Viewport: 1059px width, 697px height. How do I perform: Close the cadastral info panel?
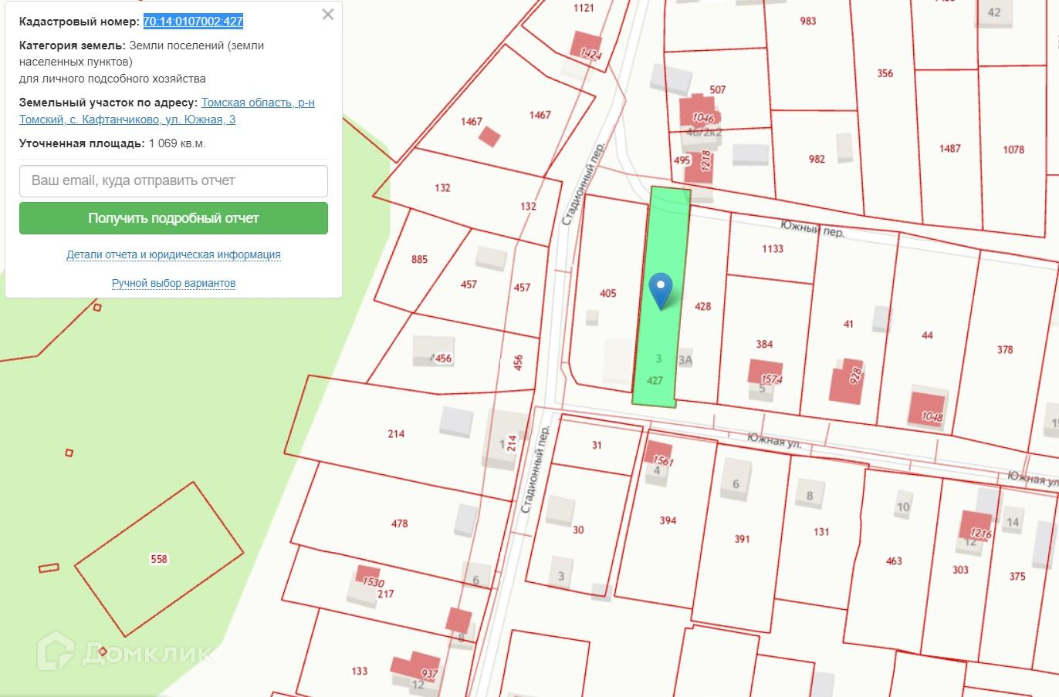pos(328,15)
